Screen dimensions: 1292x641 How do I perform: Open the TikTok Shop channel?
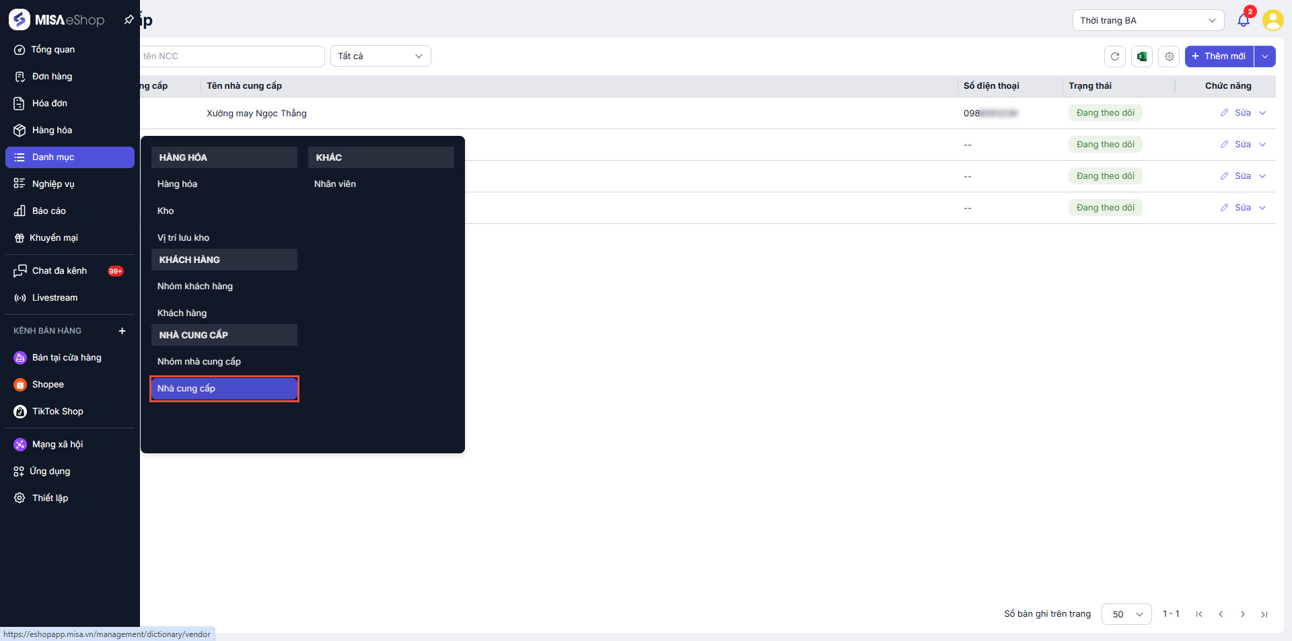tap(70, 412)
